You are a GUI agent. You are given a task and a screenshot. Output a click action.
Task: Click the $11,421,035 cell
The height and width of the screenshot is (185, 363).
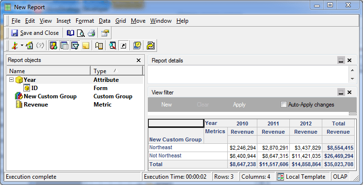(x=306, y=156)
